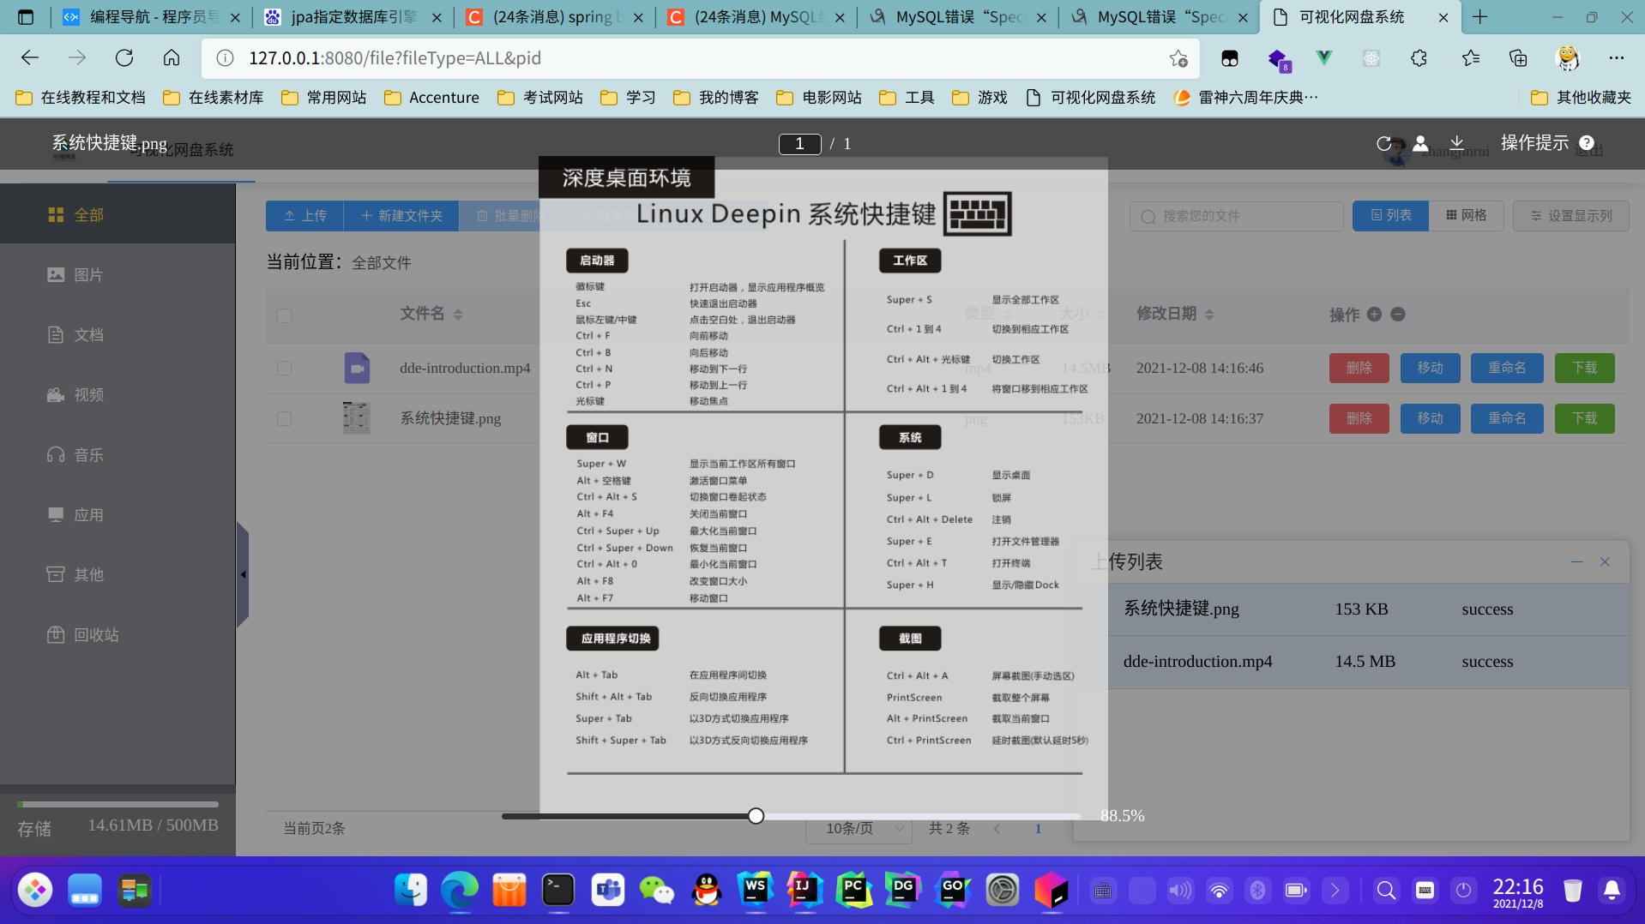This screenshot has height=924, width=1645.
Task: Open the dock launcher icon
Action: [35, 891]
